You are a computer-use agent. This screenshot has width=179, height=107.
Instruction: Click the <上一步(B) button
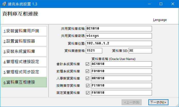(132, 102)
